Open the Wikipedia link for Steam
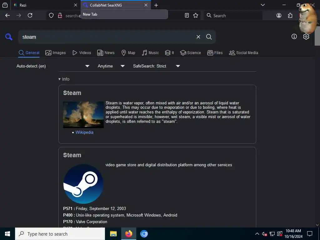Image resolution: width=320 pixels, height=240 pixels. point(84,132)
